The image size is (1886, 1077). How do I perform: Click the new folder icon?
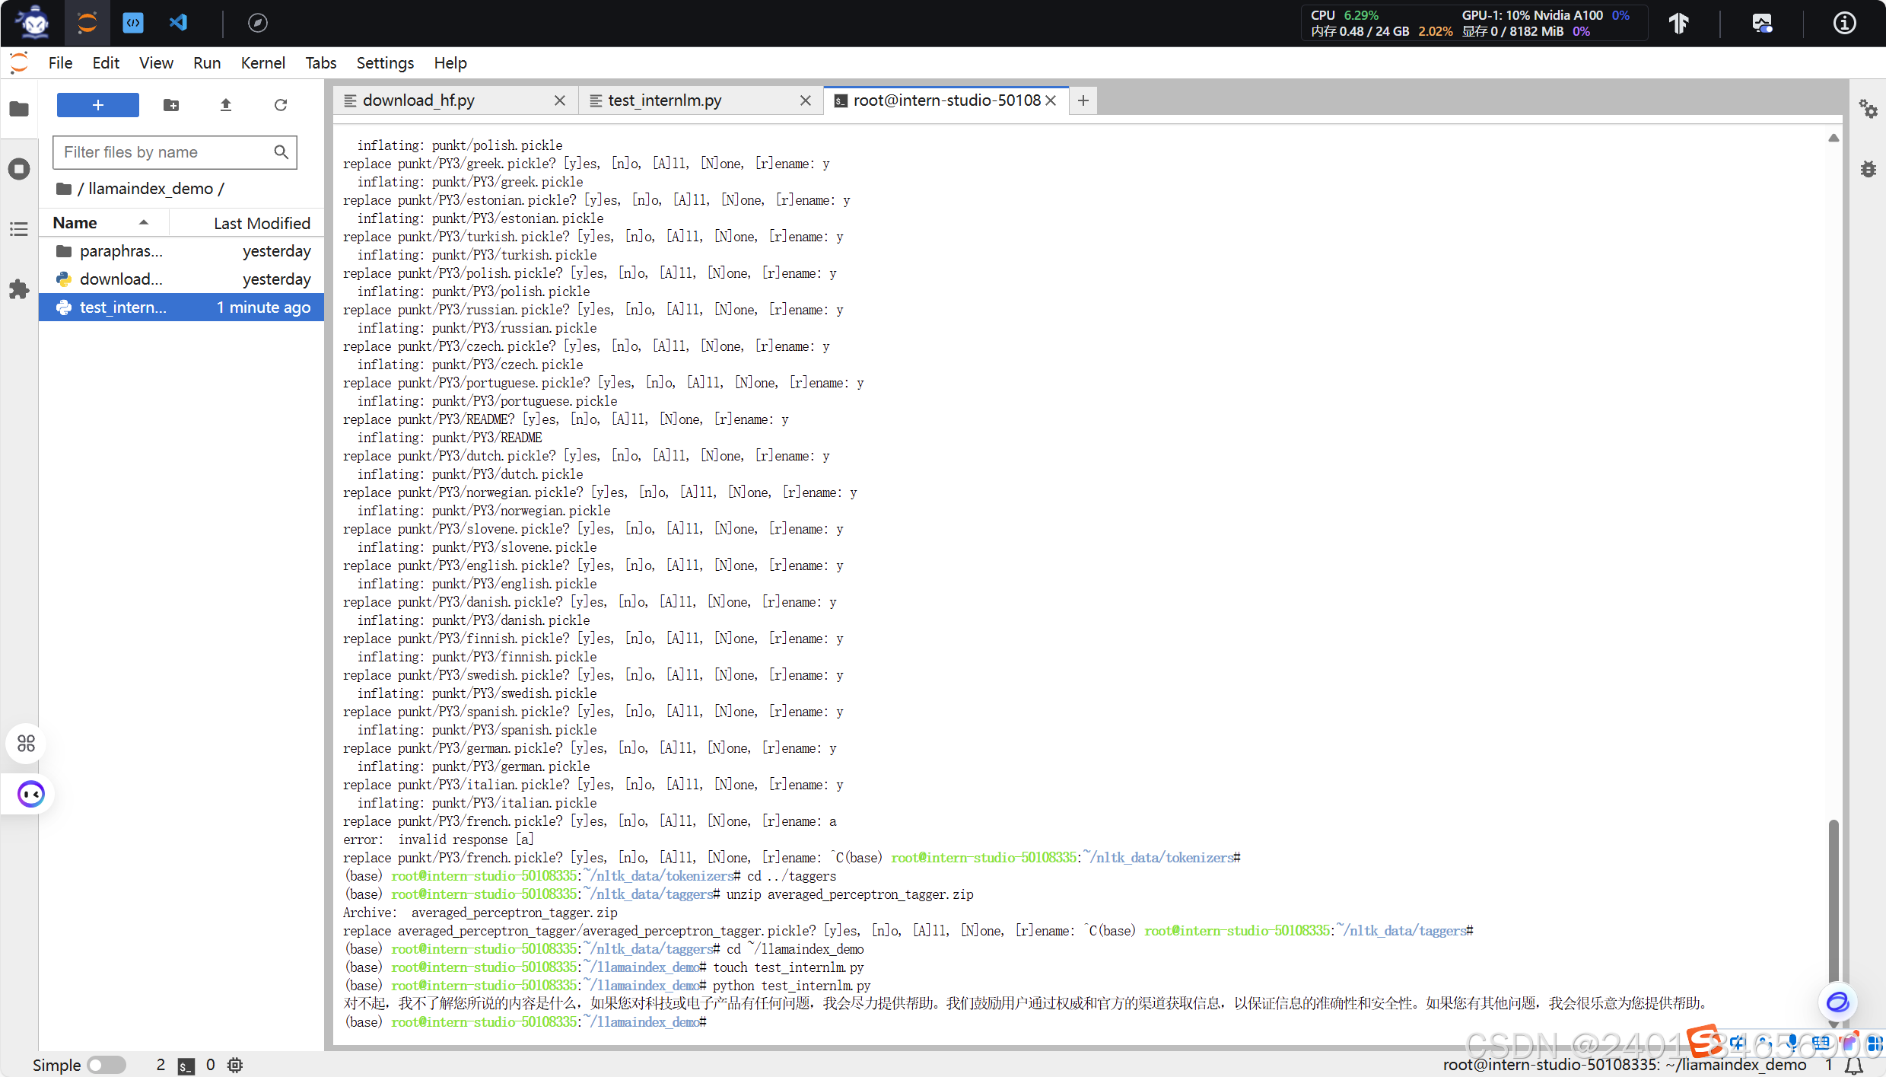[x=171, y=105]
